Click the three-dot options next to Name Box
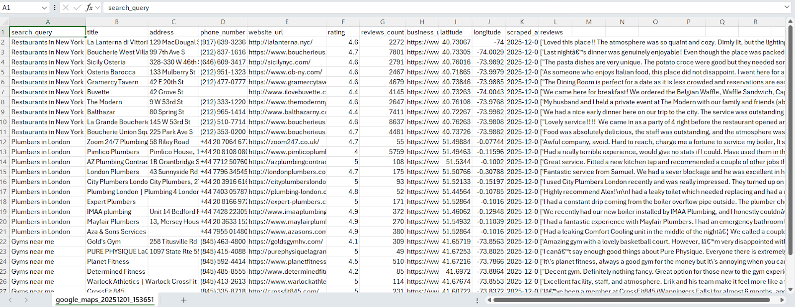 54,7
